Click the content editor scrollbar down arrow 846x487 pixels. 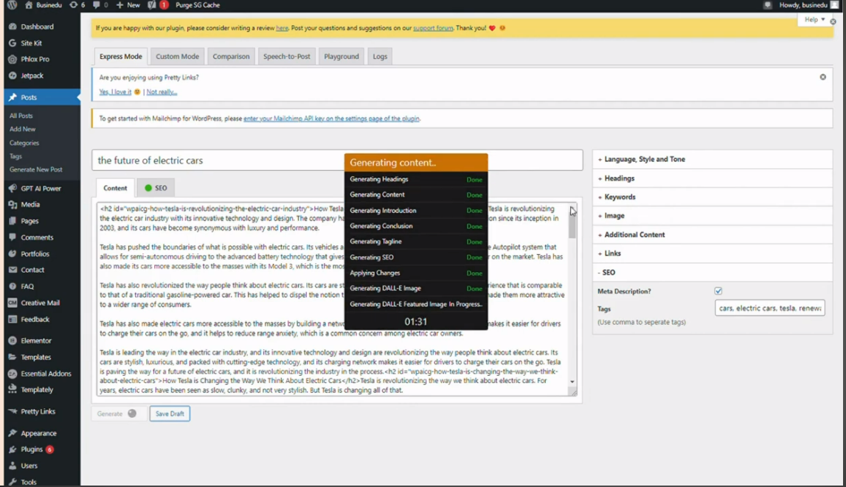point(572,382)
